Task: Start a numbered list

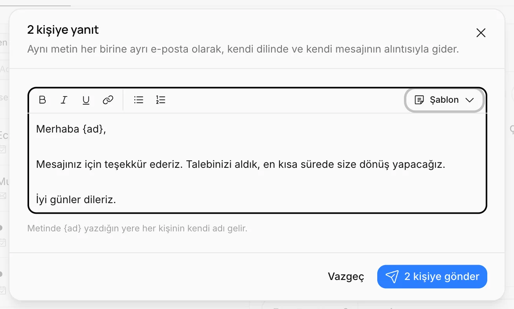Action: (160, 100)
